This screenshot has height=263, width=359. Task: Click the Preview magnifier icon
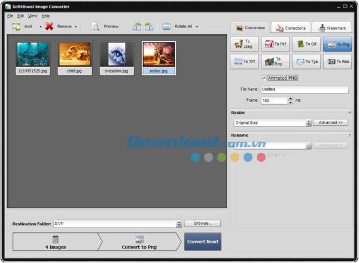95,26
